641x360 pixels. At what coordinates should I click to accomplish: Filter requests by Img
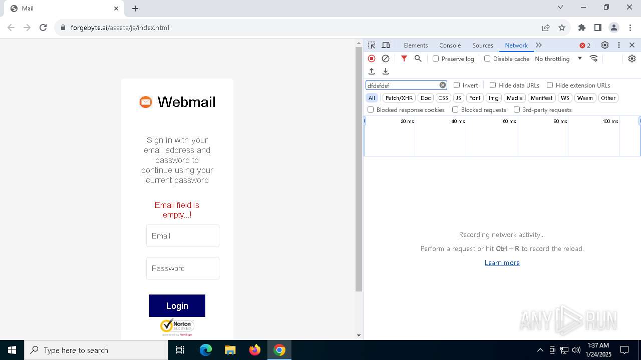pyautogui.click(x=494, y=98)
